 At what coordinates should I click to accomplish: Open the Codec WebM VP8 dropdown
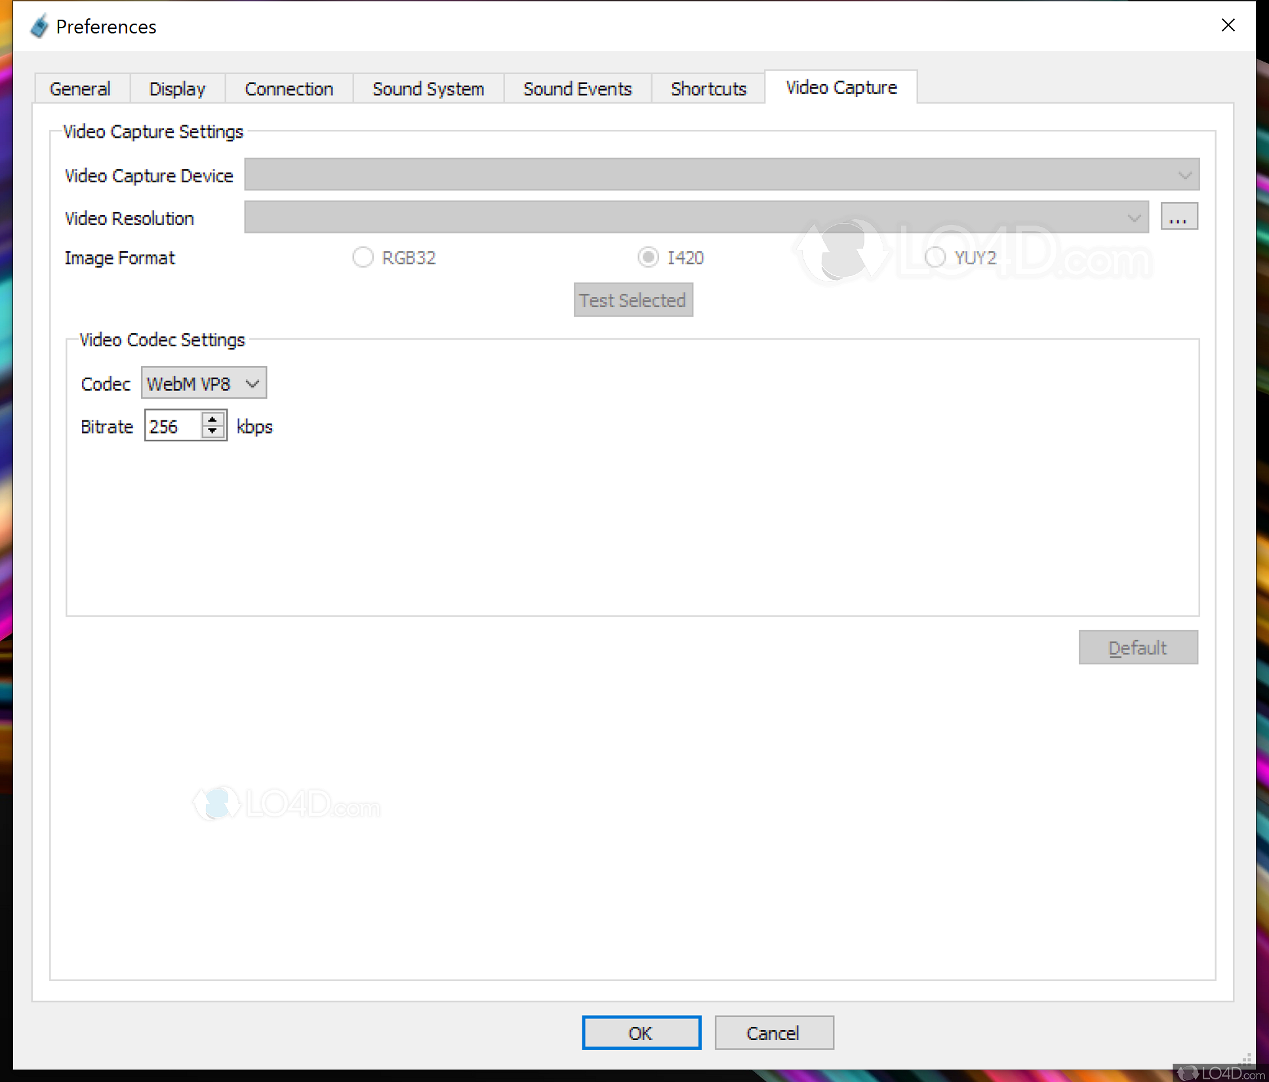pos(204,384)
